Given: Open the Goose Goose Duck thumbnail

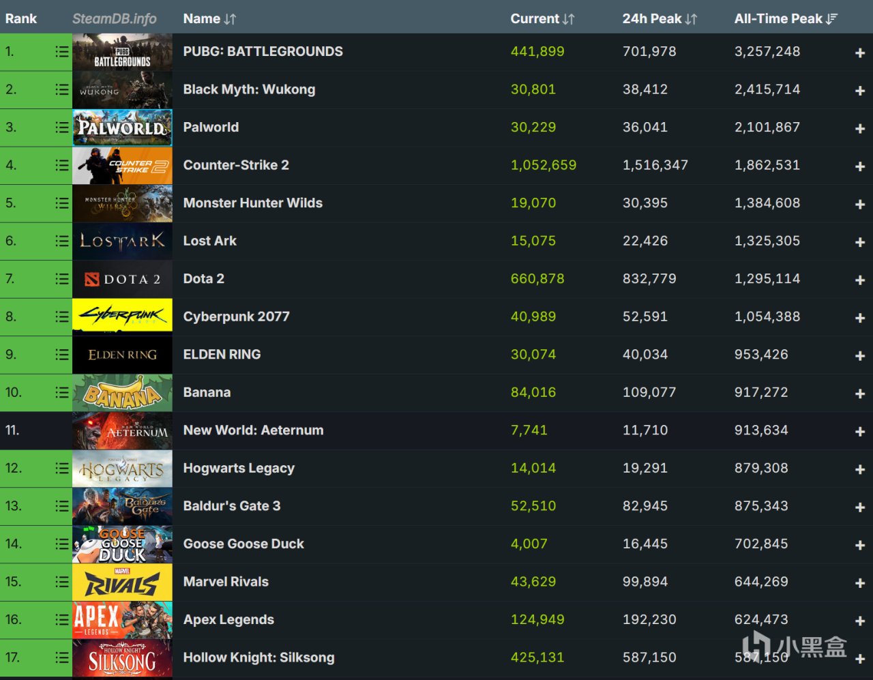Looking at the screenshot, I should (123, 544).
